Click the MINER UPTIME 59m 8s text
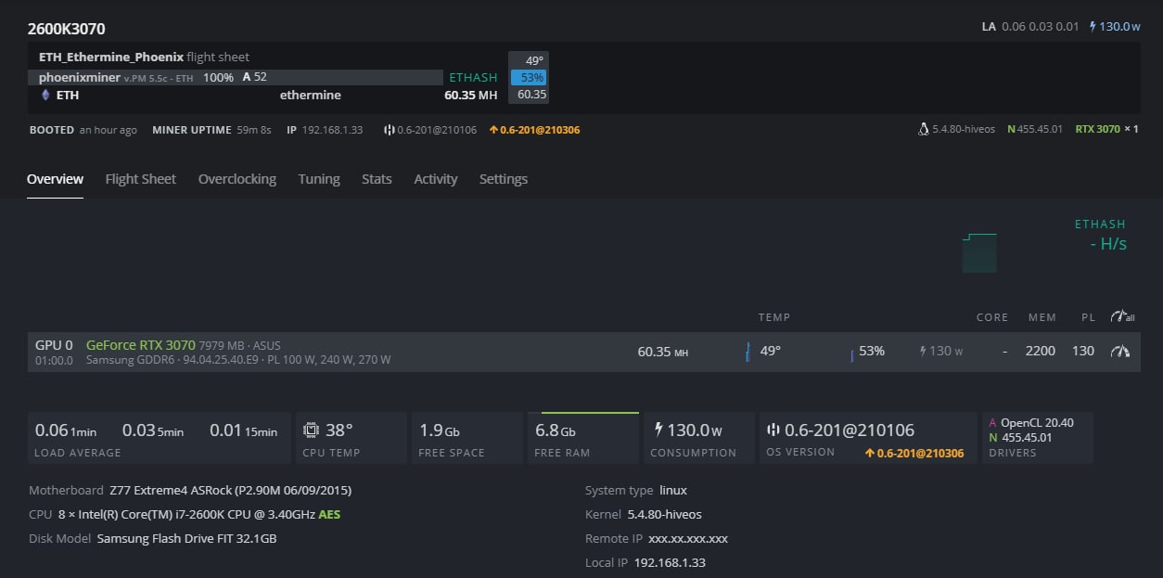Screen dimensions: 1163x578 click(x=211, y=130)
